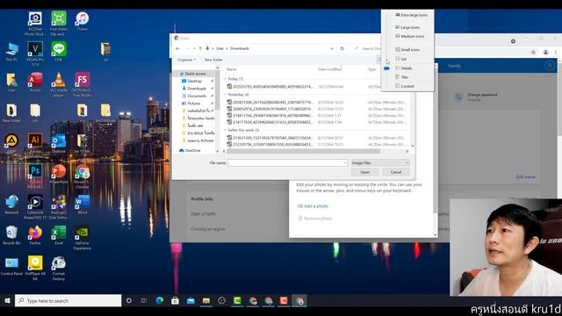
Task: Click the File name input field
Action: [x=287, y=163]
